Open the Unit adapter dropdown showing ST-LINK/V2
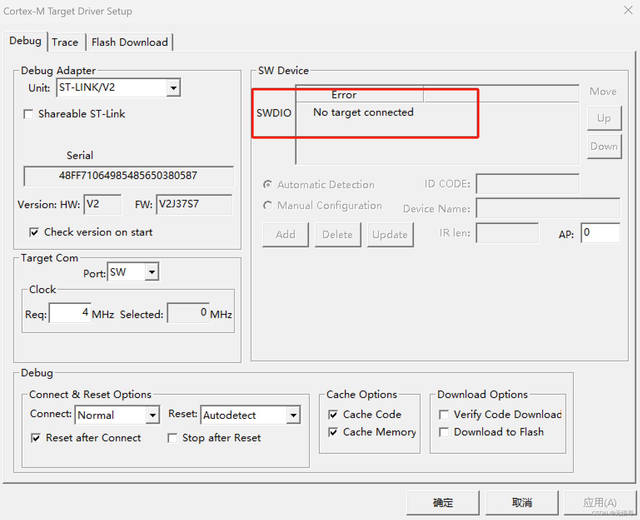 pyautogui.click(x=173, y=87)
